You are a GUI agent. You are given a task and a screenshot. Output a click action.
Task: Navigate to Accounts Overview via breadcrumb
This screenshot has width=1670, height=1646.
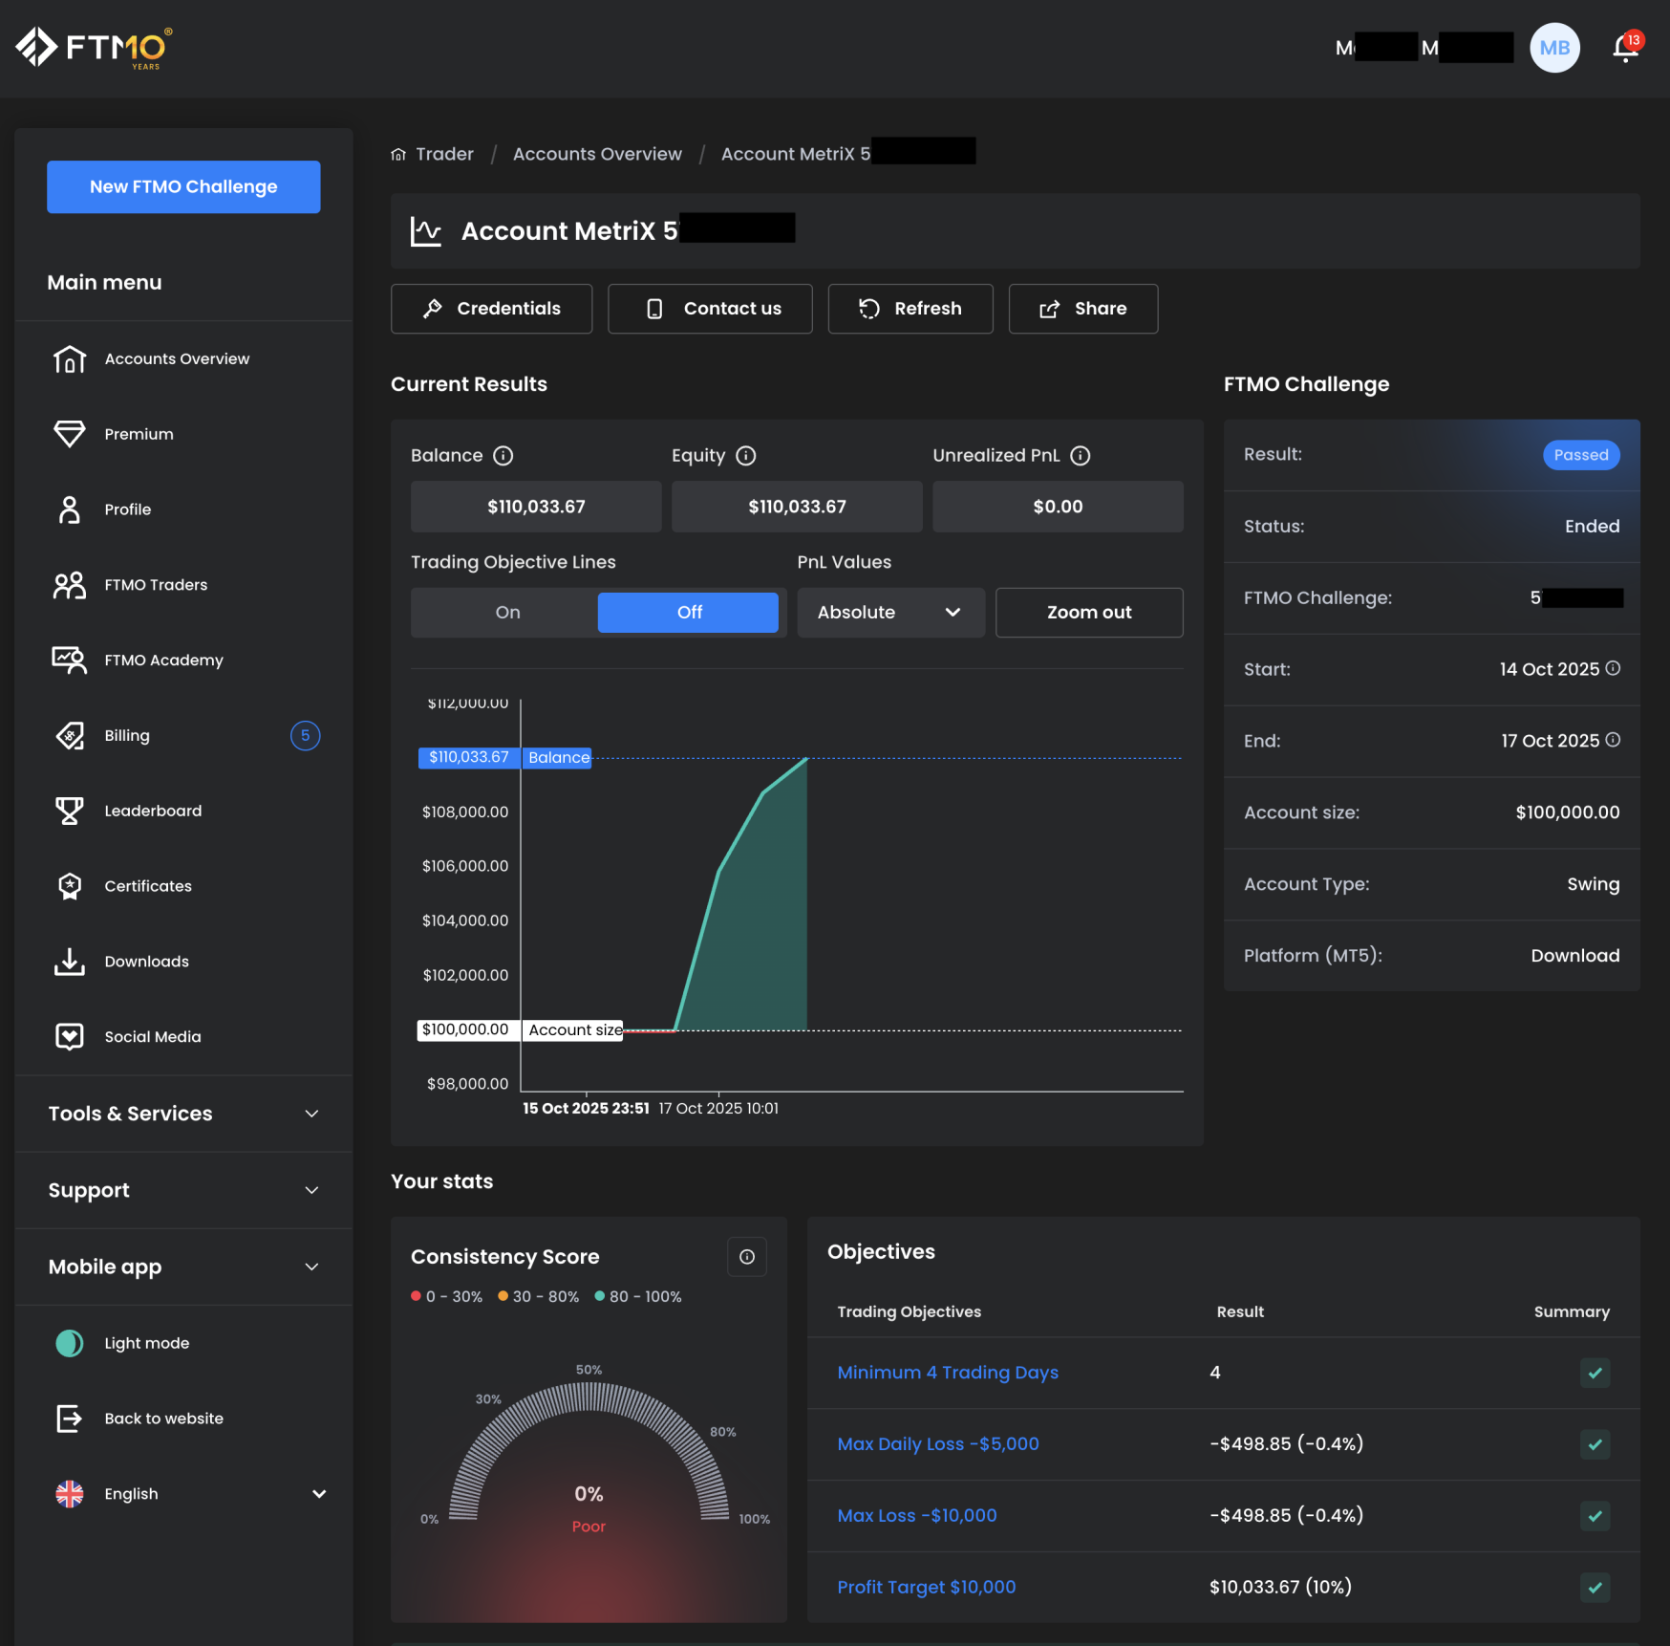[x=596, y=153]
